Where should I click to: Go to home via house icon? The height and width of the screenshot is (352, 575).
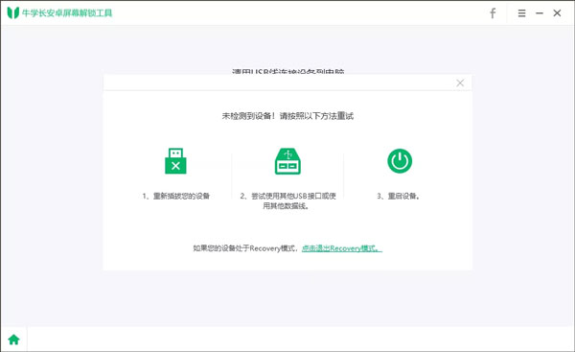click(14, 340)
